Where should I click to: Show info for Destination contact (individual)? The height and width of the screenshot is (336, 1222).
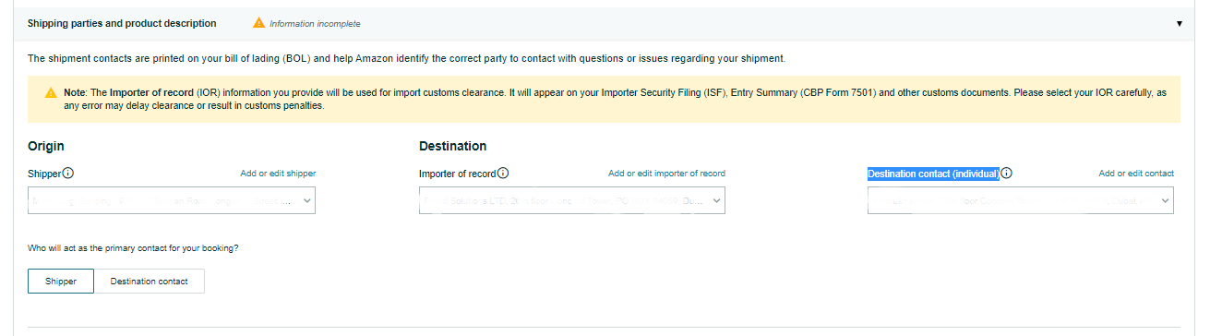[x=1007, y=173]
